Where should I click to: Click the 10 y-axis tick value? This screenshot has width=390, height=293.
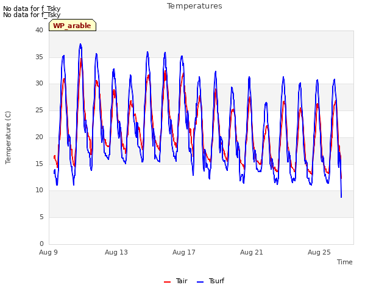(x=39, y=190)
